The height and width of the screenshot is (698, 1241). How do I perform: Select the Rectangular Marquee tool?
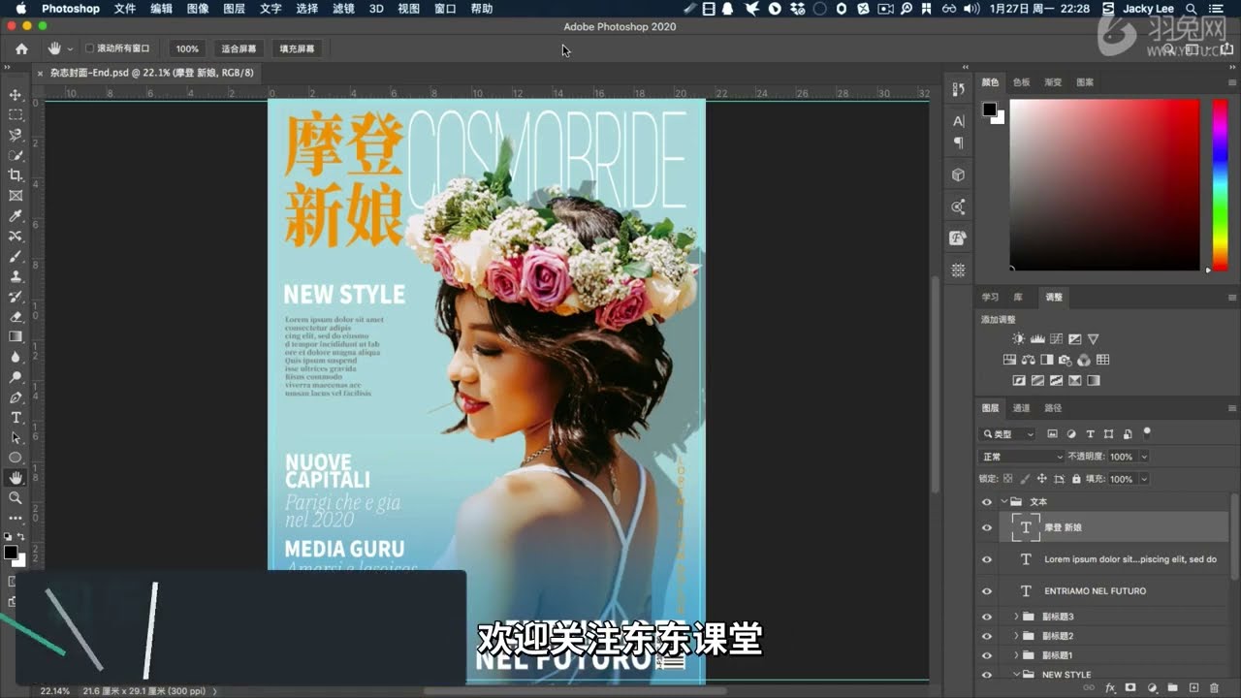coord(16,114)
